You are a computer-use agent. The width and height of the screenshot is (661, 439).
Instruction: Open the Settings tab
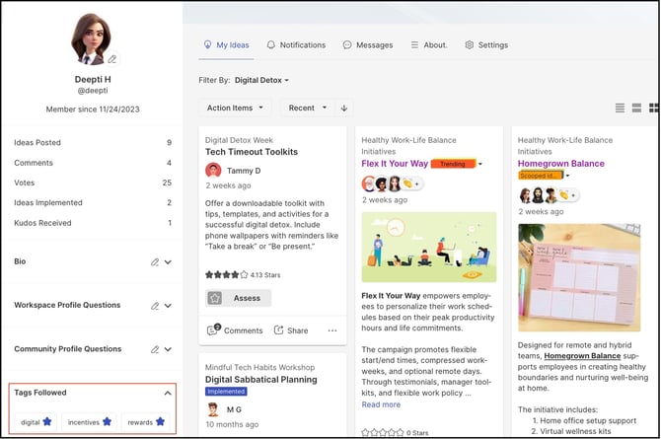coord(486,44)
